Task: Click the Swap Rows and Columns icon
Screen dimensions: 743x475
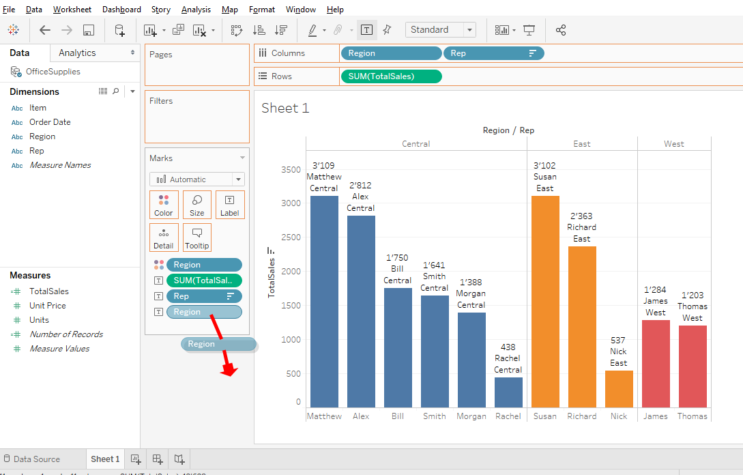Action: [237, 30]
